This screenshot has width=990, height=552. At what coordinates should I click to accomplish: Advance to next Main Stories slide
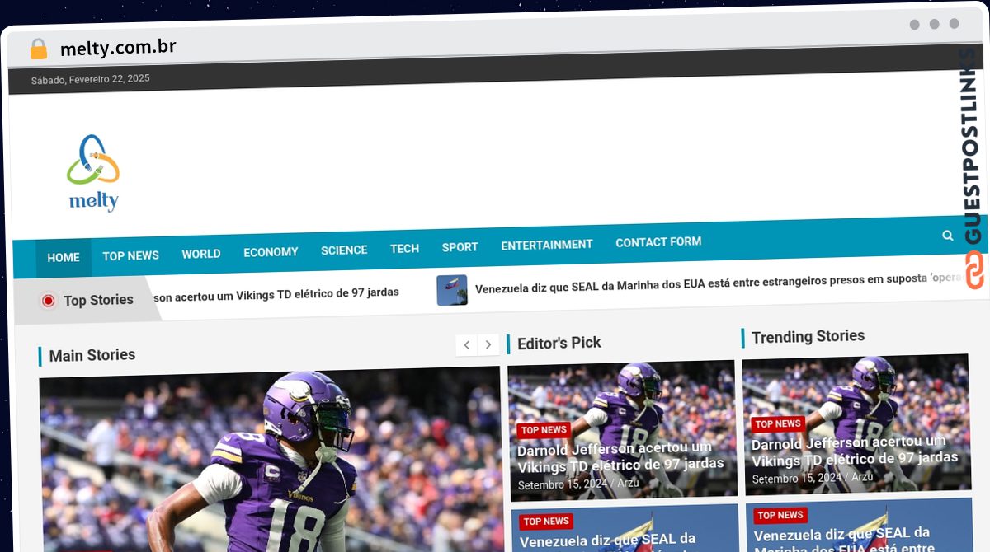[488, 344]
